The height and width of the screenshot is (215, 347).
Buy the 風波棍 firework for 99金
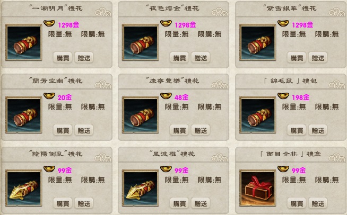[x=179, y=203]
